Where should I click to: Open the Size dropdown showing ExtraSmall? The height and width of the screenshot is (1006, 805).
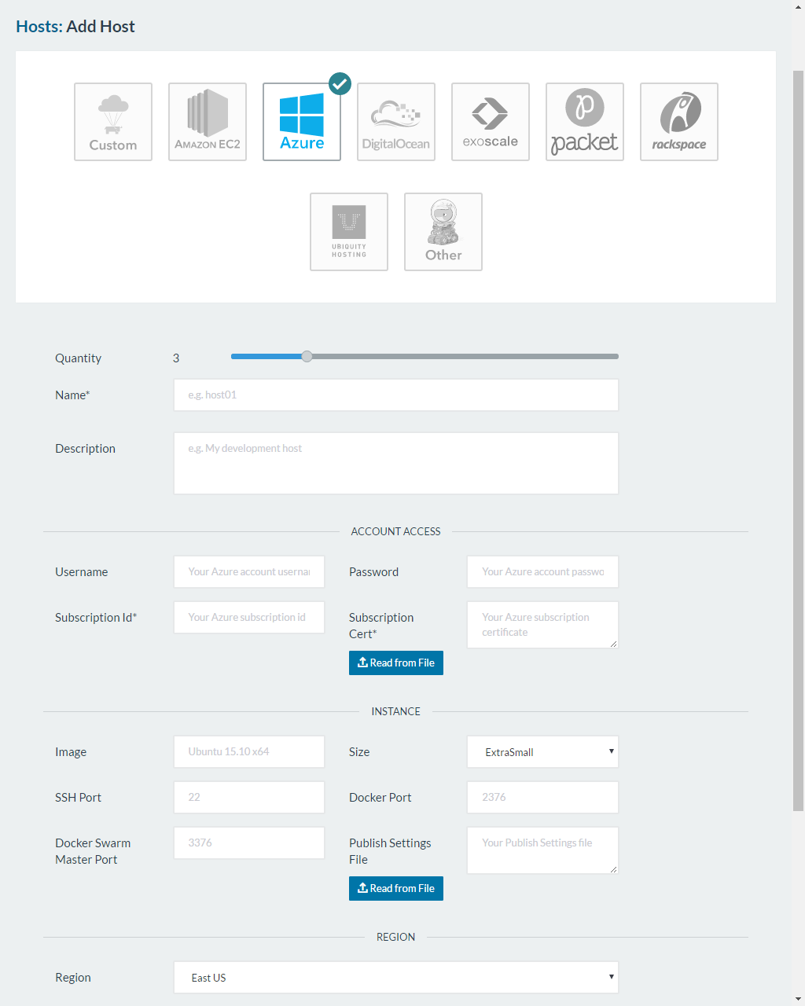pyautogui.click(x=542, y=751)
